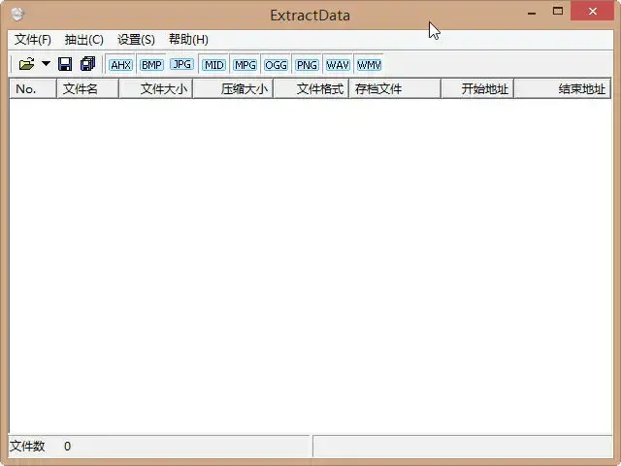Viewport: 621px width, 466px height.
Task: Toggle the PNG format filter
Action: 307,65
